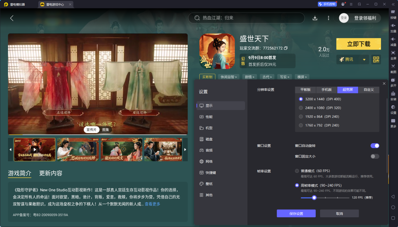Click the FPS slider handle
The image size is (398, 227).
[314, 197]
